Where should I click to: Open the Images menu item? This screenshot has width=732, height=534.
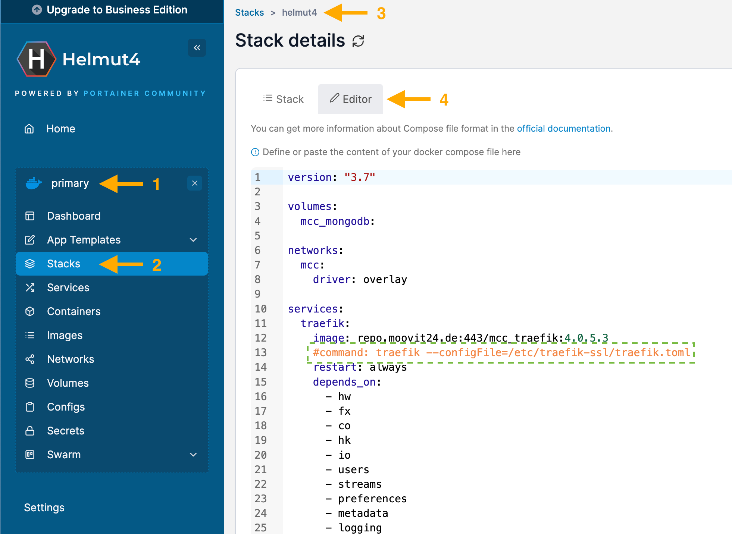[x=65, y=335]
